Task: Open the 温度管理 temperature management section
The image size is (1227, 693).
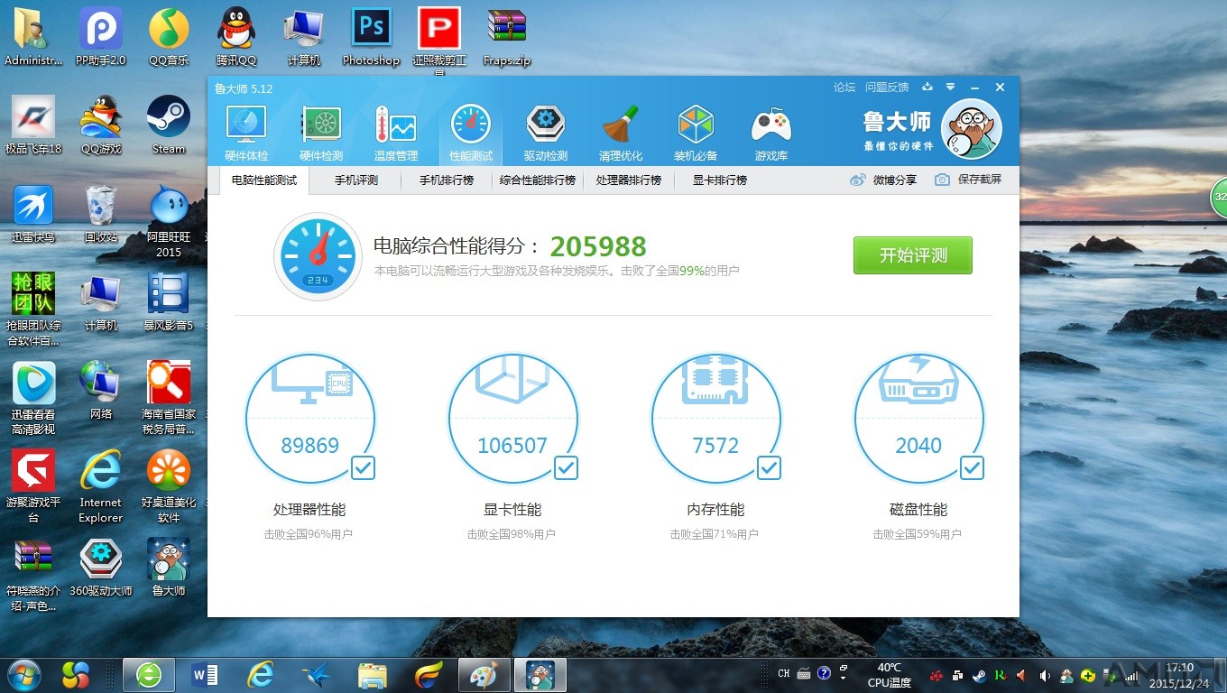Action: 396,133
